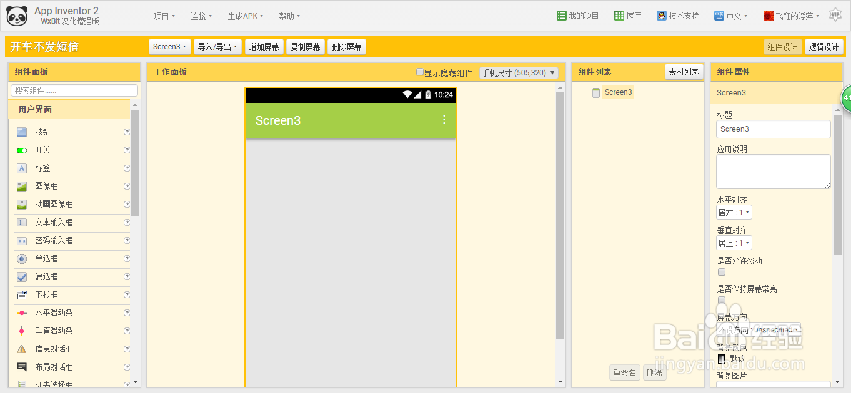Open the 背景颜色 color swatch

pos(722,359)
